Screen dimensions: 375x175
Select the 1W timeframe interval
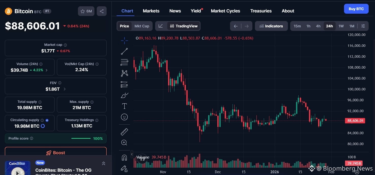(341, 26)
